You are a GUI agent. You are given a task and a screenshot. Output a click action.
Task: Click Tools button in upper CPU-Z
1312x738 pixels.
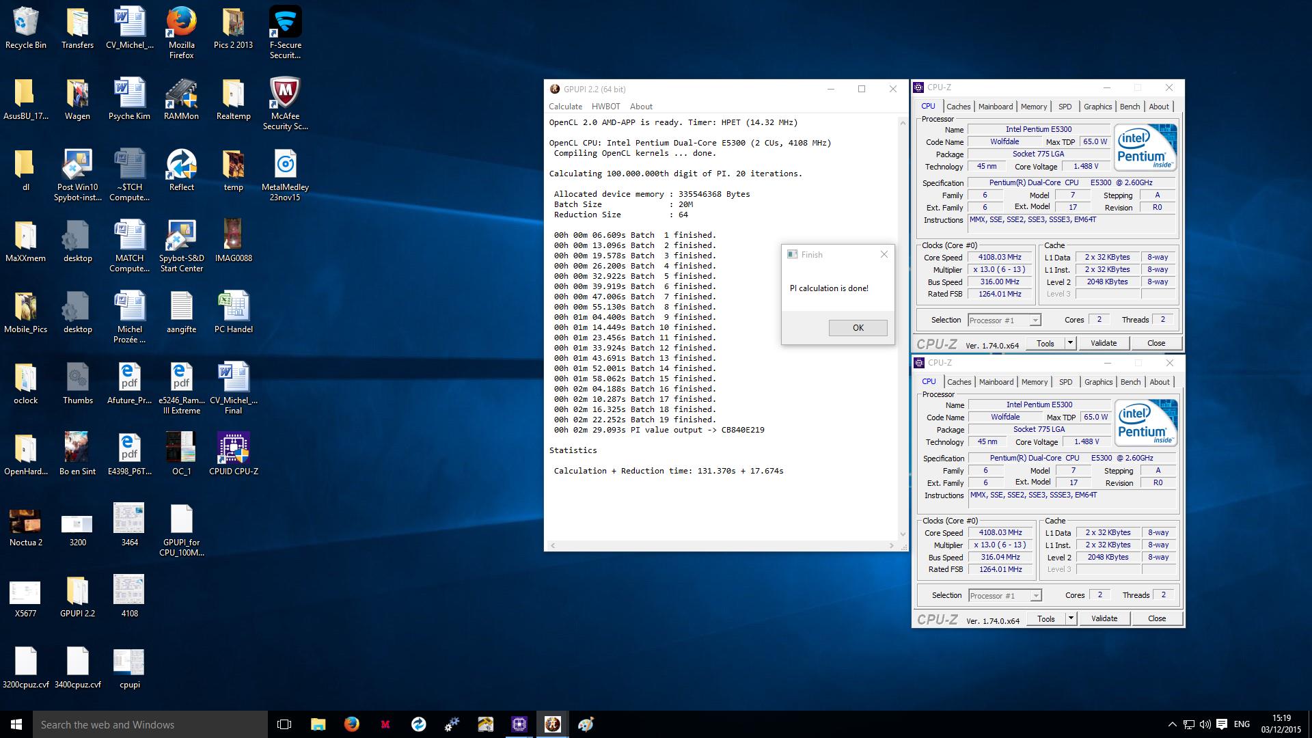(1045, 343)
